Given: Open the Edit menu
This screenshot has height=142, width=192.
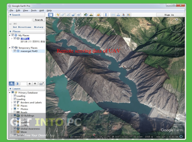Looking at the screenshot, I should tap(18, 10).
